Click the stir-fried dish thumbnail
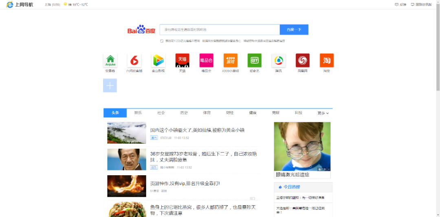The width and height of the screenshot is (440, 217). point(127,210)
